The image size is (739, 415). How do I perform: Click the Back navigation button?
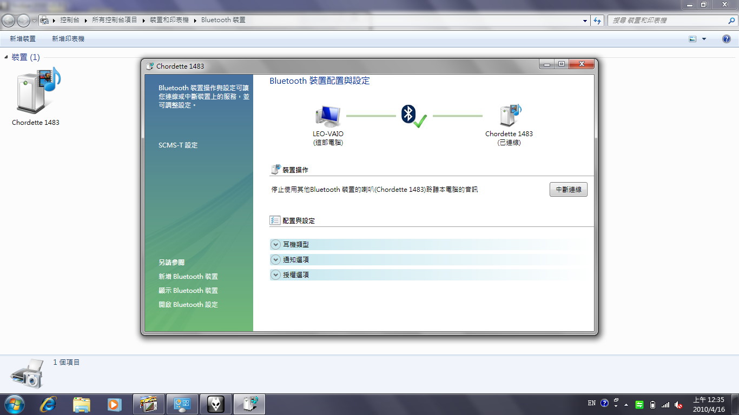(9, 21)
